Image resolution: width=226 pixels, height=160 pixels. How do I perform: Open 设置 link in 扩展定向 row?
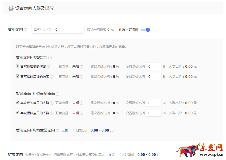click(111, 154)
